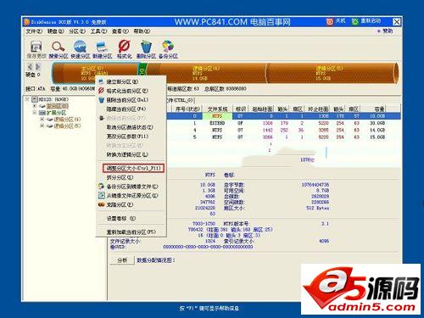Click the 扩展分区 extended partition tree icon
The image size is (424, 318).
(42, 113)
